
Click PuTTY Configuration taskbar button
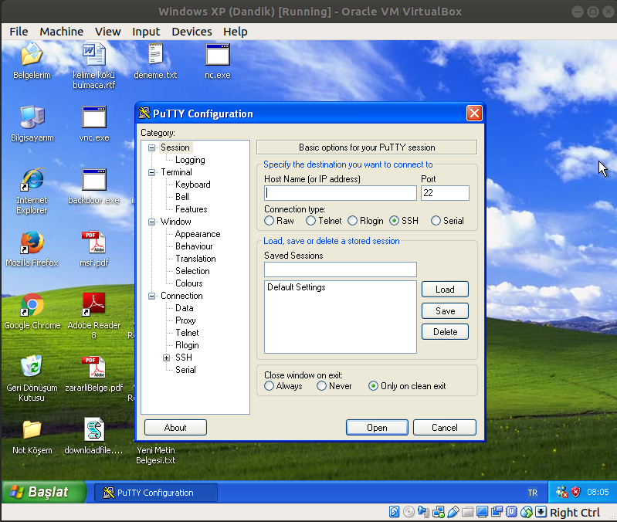click(156, 493)
